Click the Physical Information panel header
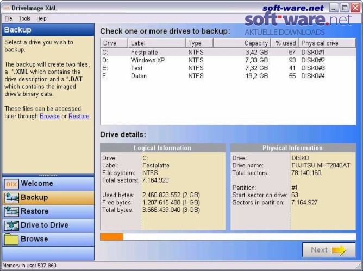The width and height of the screenshot is (363, 271). pyautogui.click(x=293, y=148)
